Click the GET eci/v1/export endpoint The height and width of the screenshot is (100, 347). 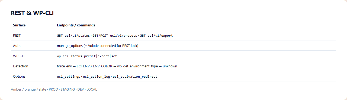point(156,35)
